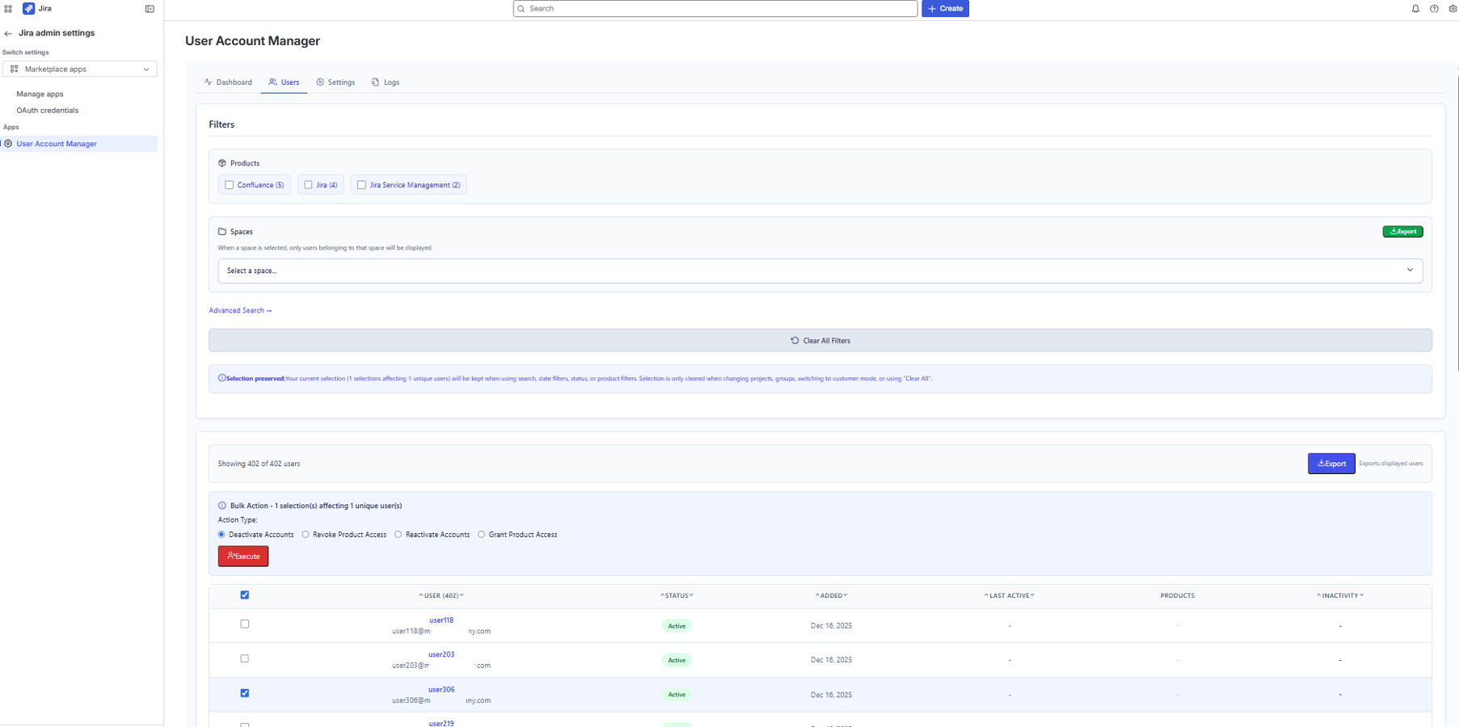The height and width of the screenshot is (727, 1459).
Task: Follow the Advanced Search link
Action: 240,310
